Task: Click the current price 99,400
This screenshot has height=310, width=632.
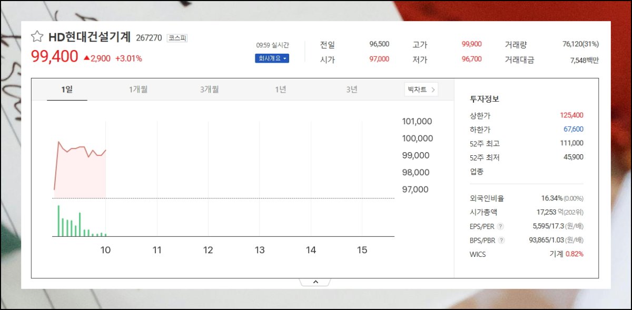Action: [55, 56]
